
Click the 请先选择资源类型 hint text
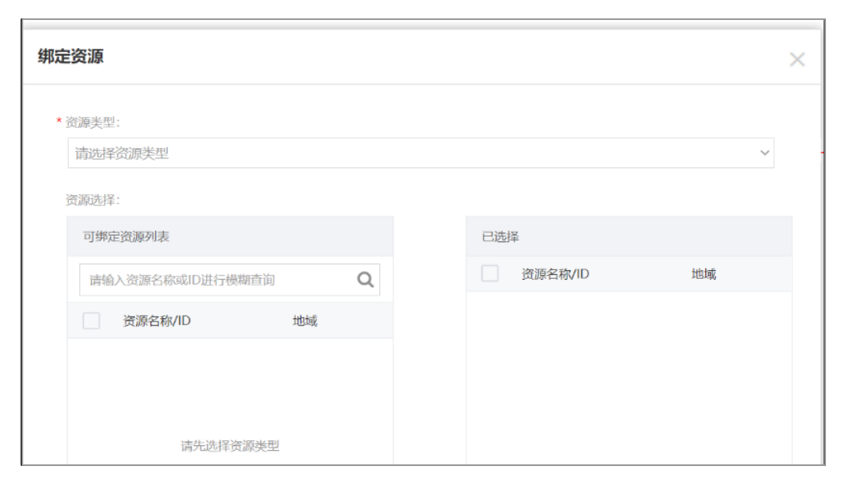pyautogui.click(x=229, y=446)
